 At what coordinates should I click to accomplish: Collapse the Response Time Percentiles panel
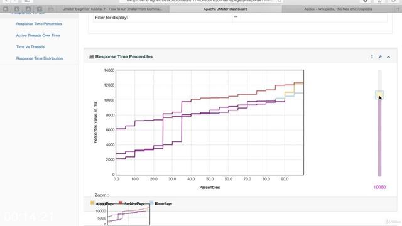click(389, 57)
